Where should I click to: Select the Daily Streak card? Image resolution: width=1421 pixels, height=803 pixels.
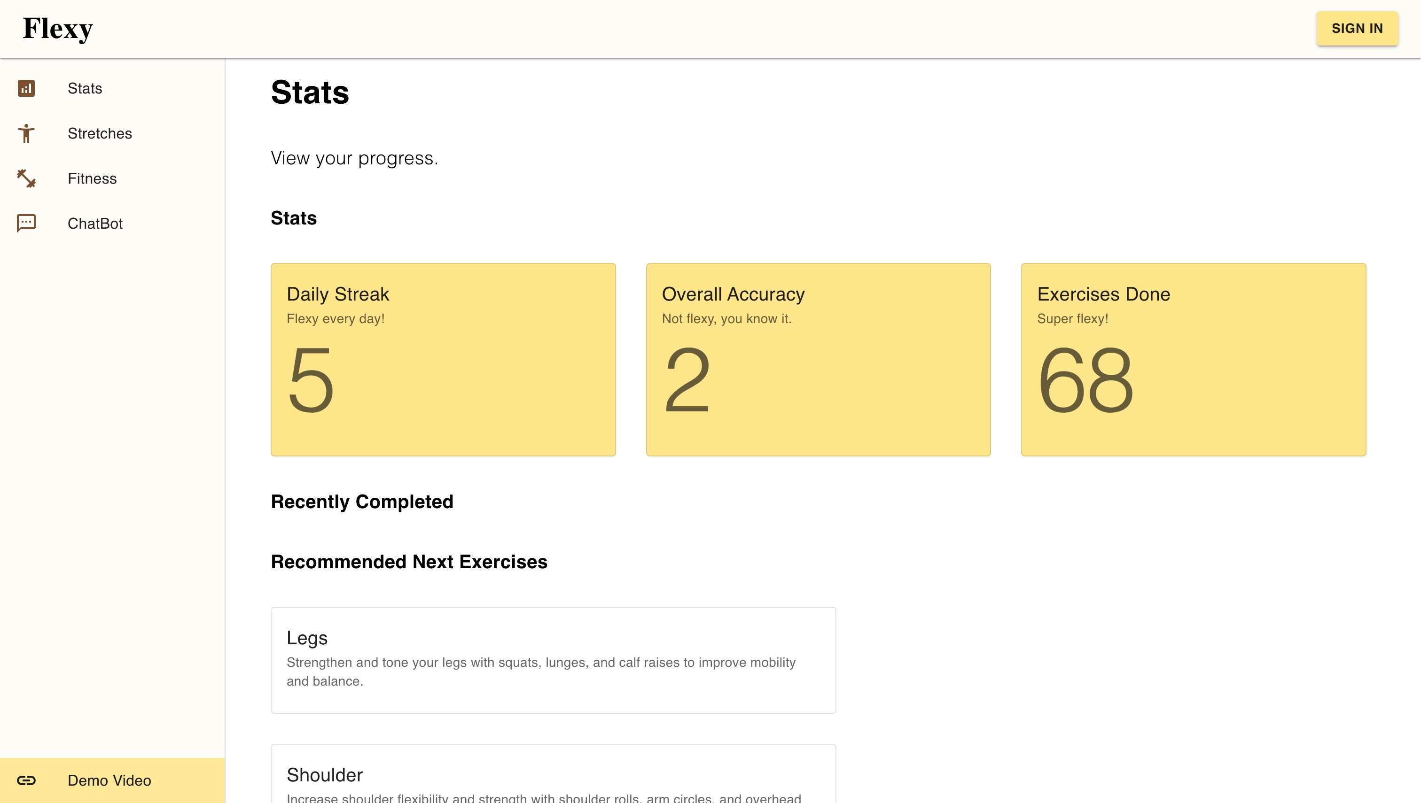pyautogui.click(x=443, y=360)
